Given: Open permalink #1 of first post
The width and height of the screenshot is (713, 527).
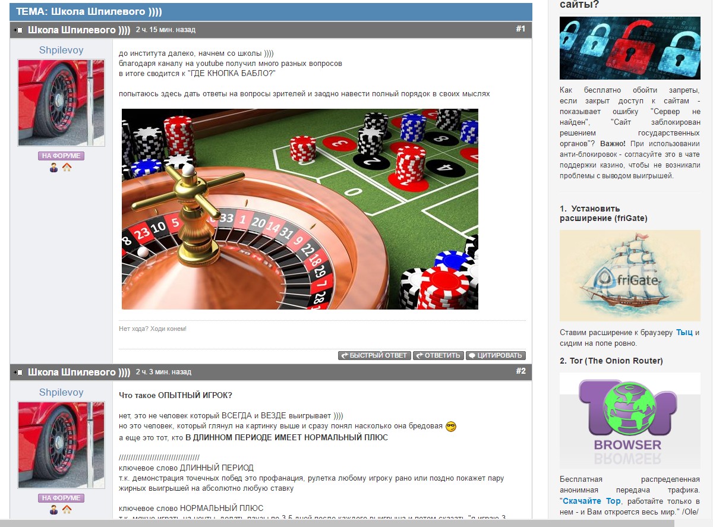Looking at the screenshot, I should [x=520, y=29].
